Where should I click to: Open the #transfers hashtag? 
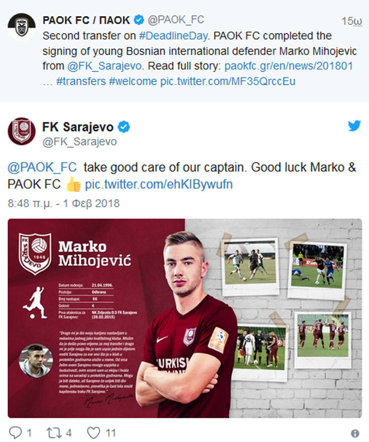81,81
